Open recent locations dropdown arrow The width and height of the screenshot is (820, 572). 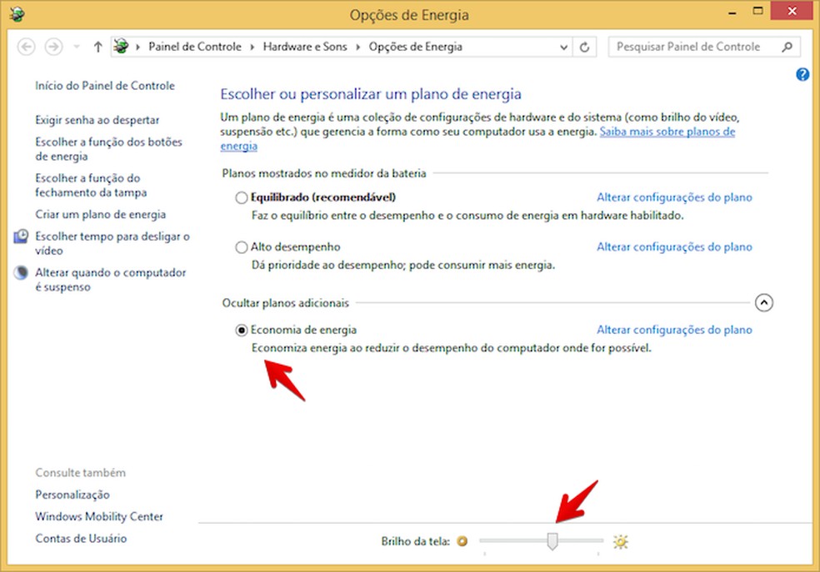(77, 47)
